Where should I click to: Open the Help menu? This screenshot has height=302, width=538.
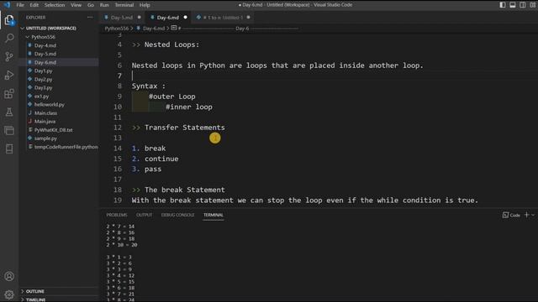[145, 5]
